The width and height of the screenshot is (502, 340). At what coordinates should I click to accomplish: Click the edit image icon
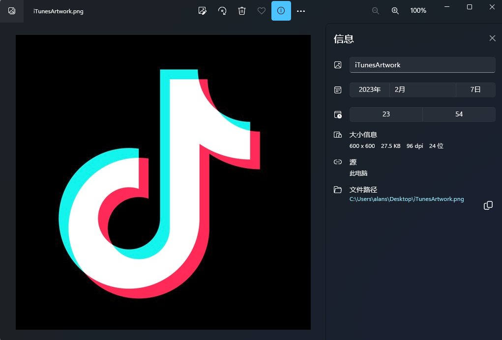[202, 11]
